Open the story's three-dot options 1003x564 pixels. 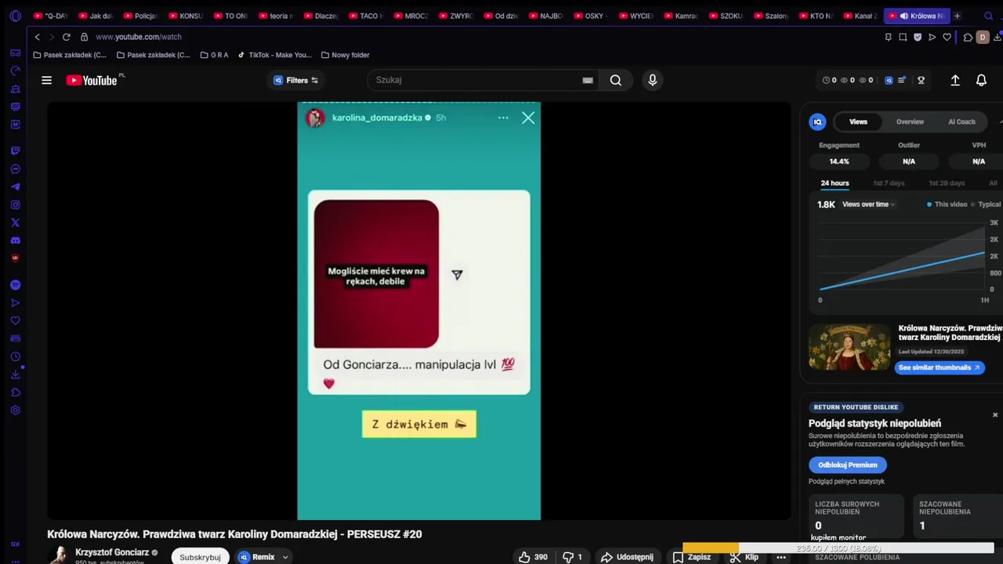coord(503,117)
